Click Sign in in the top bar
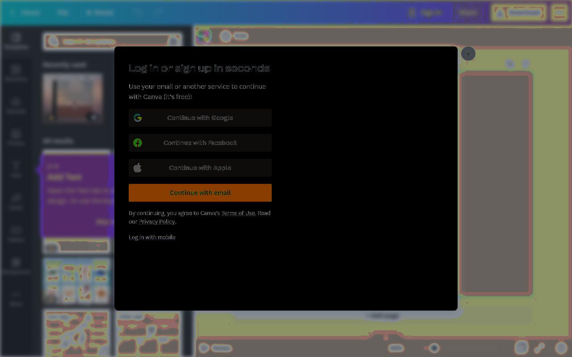Image resolution: width=572 pixels, height=357 pixels. pyautogui.click(x=426, y=12)
